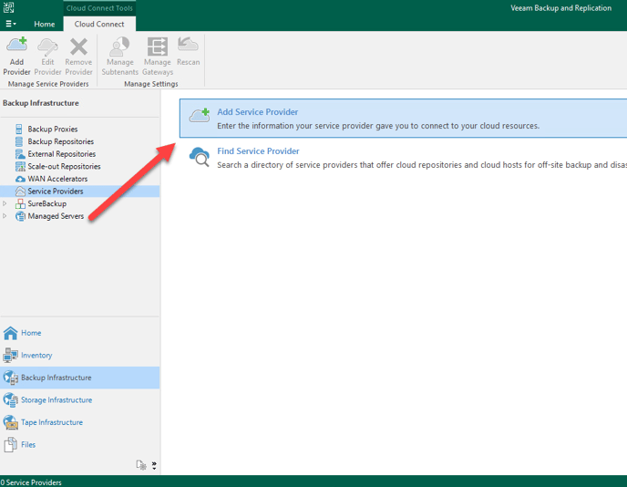Image resolution: width=627 pixels, height=487 pixels.
Task: Open the navigation pane overflow chevron
Action: coord(154,465)
